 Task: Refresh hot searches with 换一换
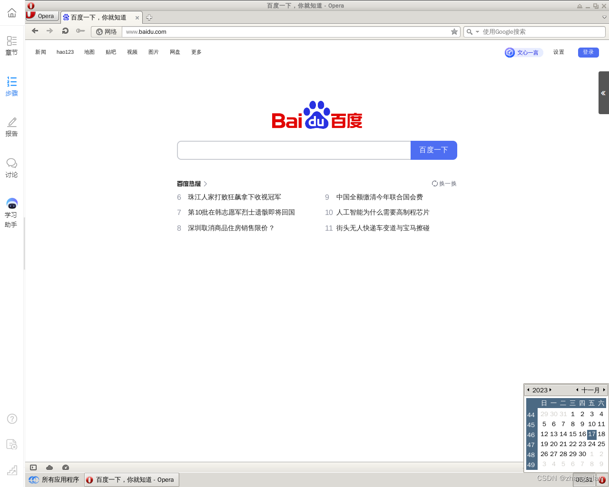tap(444, 184)
